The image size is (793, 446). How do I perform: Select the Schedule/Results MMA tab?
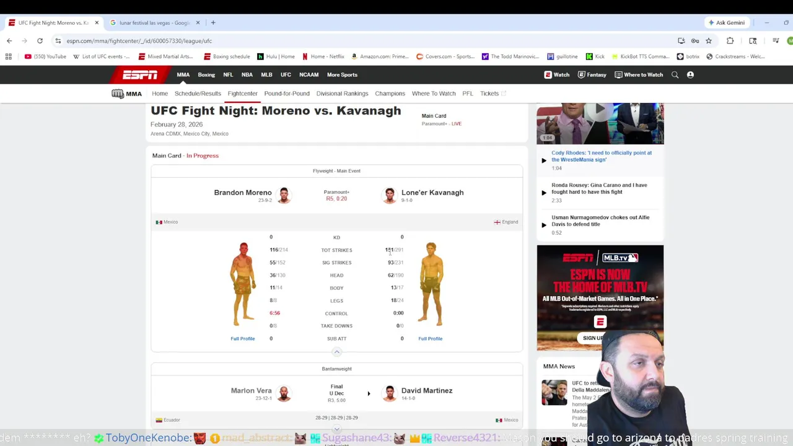(198, 94)
